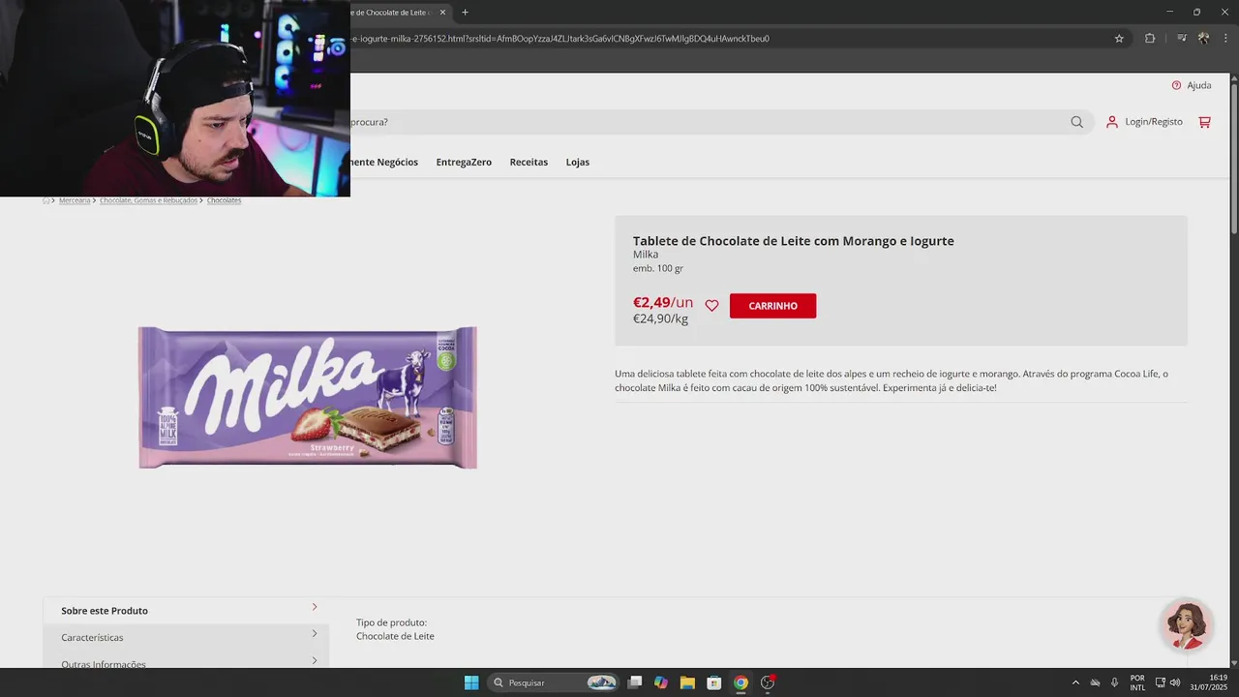Click the red CARRINHO button
Image resolution: width=1239 pixels, height=697 pixels.
(772, 306)
